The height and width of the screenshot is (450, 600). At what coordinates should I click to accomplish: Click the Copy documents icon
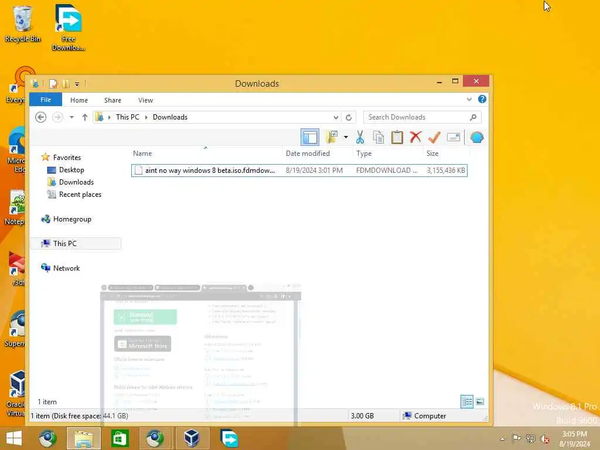[x=378, y=137]
